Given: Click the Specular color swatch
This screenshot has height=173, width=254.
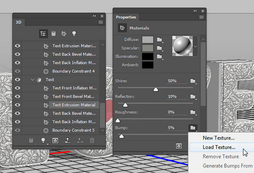Looking at the screenshot, I should click(148, 48).
